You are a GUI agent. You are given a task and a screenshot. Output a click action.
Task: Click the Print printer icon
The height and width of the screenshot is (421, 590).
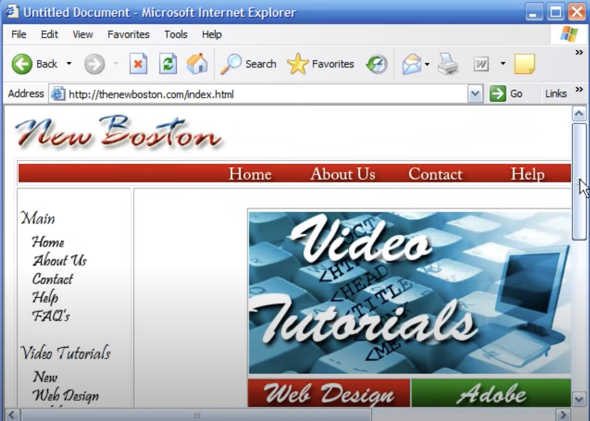point(447,64)
